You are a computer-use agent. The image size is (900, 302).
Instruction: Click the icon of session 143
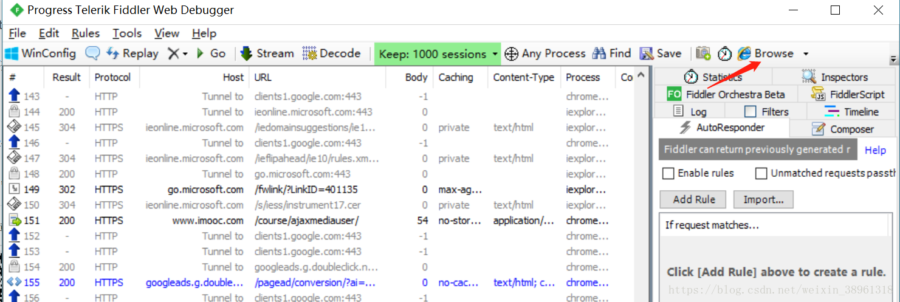(14, 96)
